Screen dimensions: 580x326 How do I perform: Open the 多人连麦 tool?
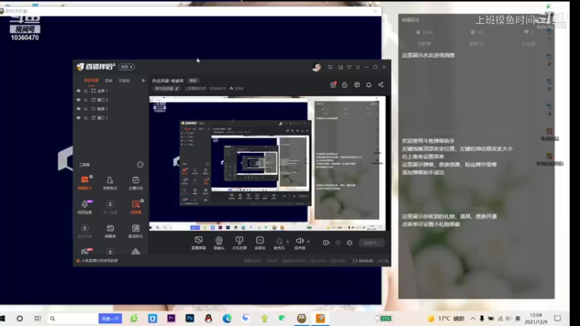(x=110, y=206)
